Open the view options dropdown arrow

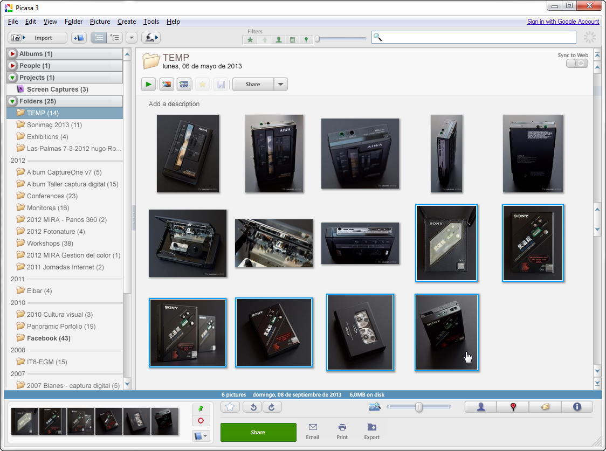[x=132, y=38]
